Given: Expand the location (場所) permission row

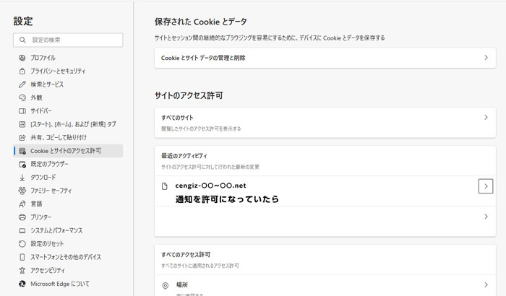Looking at the screenshot, I should coord(325,285).
